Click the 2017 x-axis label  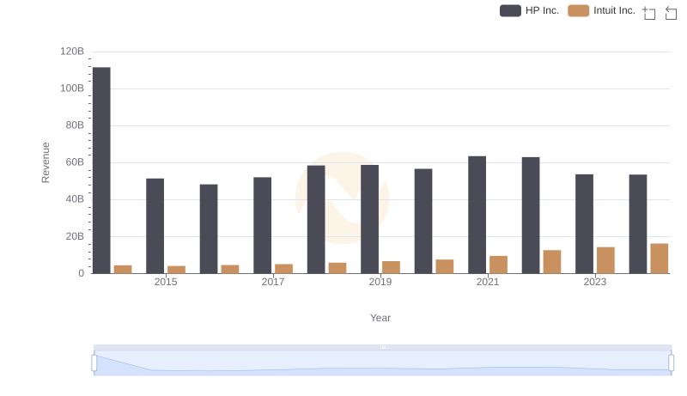pyautogui.click(x=273, y=282)
